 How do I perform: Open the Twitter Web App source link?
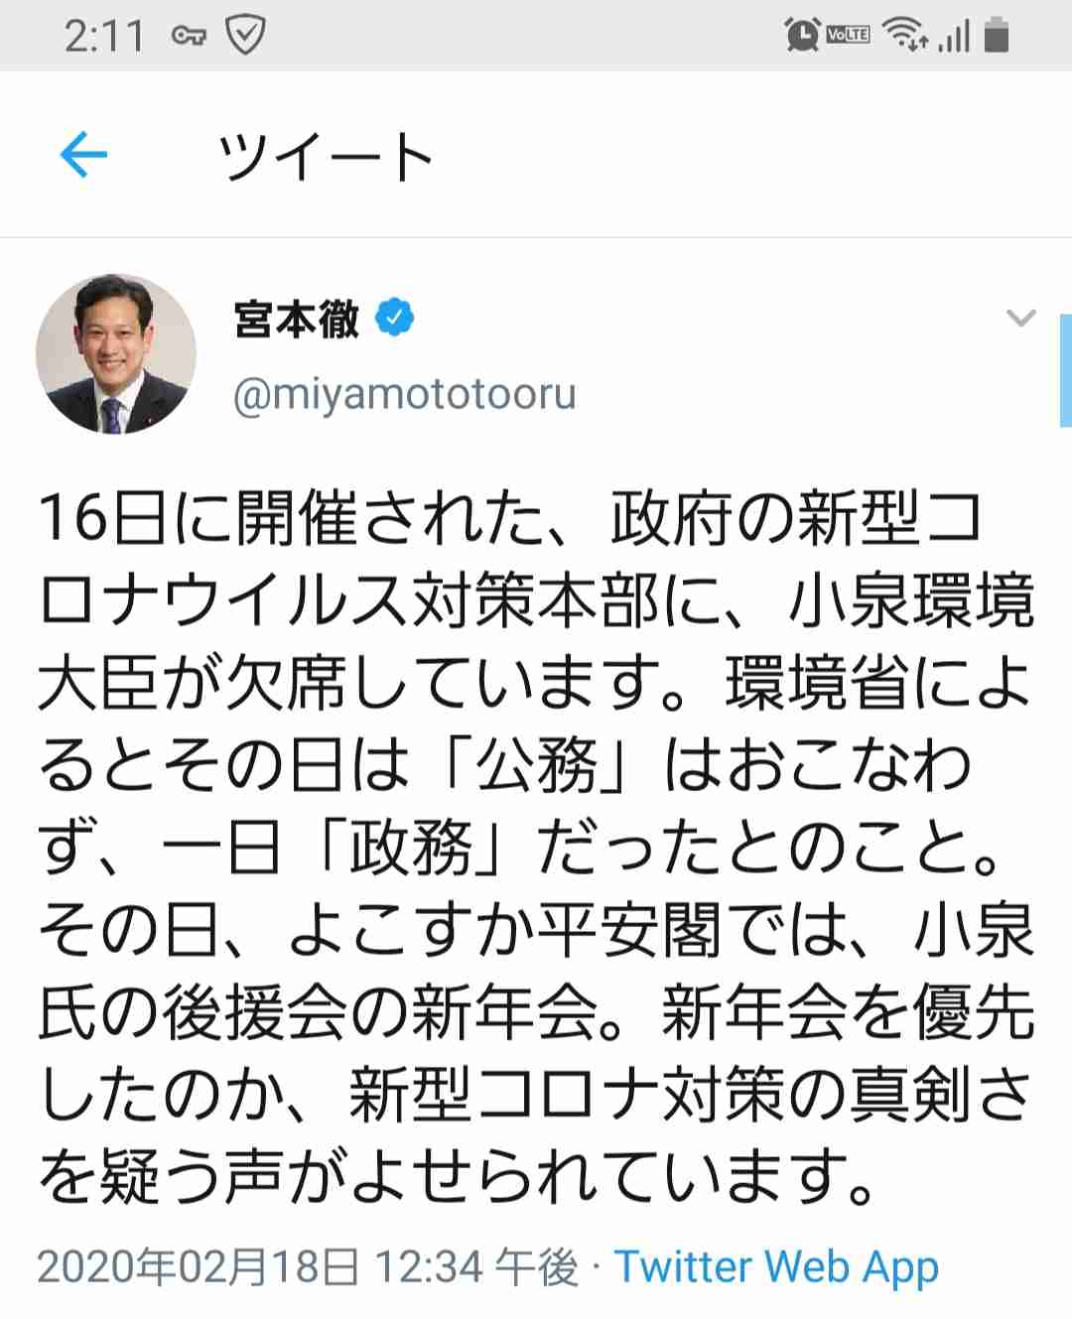[776, 1267]
